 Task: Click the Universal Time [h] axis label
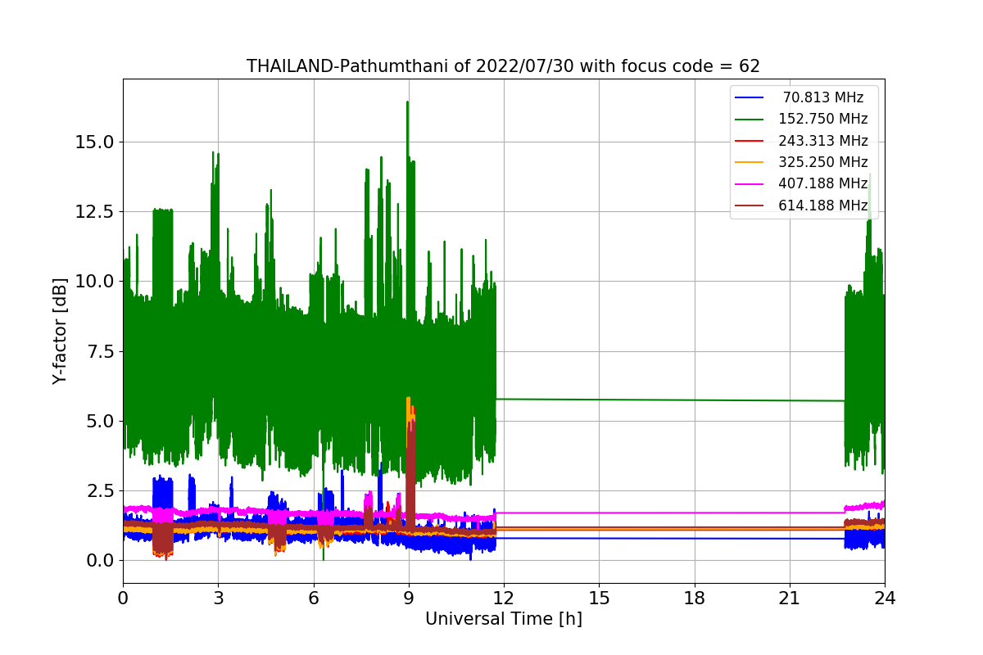point(503,620)
